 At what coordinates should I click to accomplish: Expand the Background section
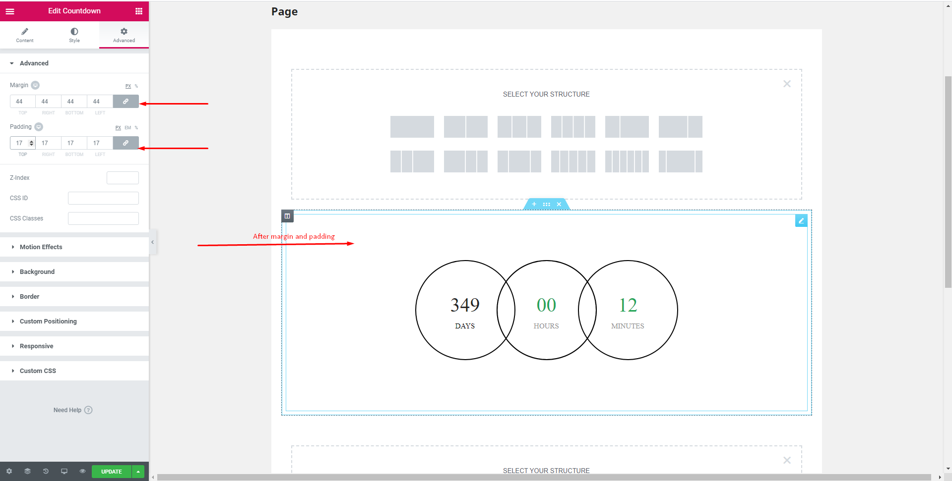(74, 272)
